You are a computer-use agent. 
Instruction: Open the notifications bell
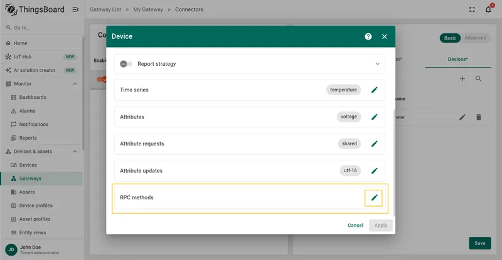pos(488,9)
